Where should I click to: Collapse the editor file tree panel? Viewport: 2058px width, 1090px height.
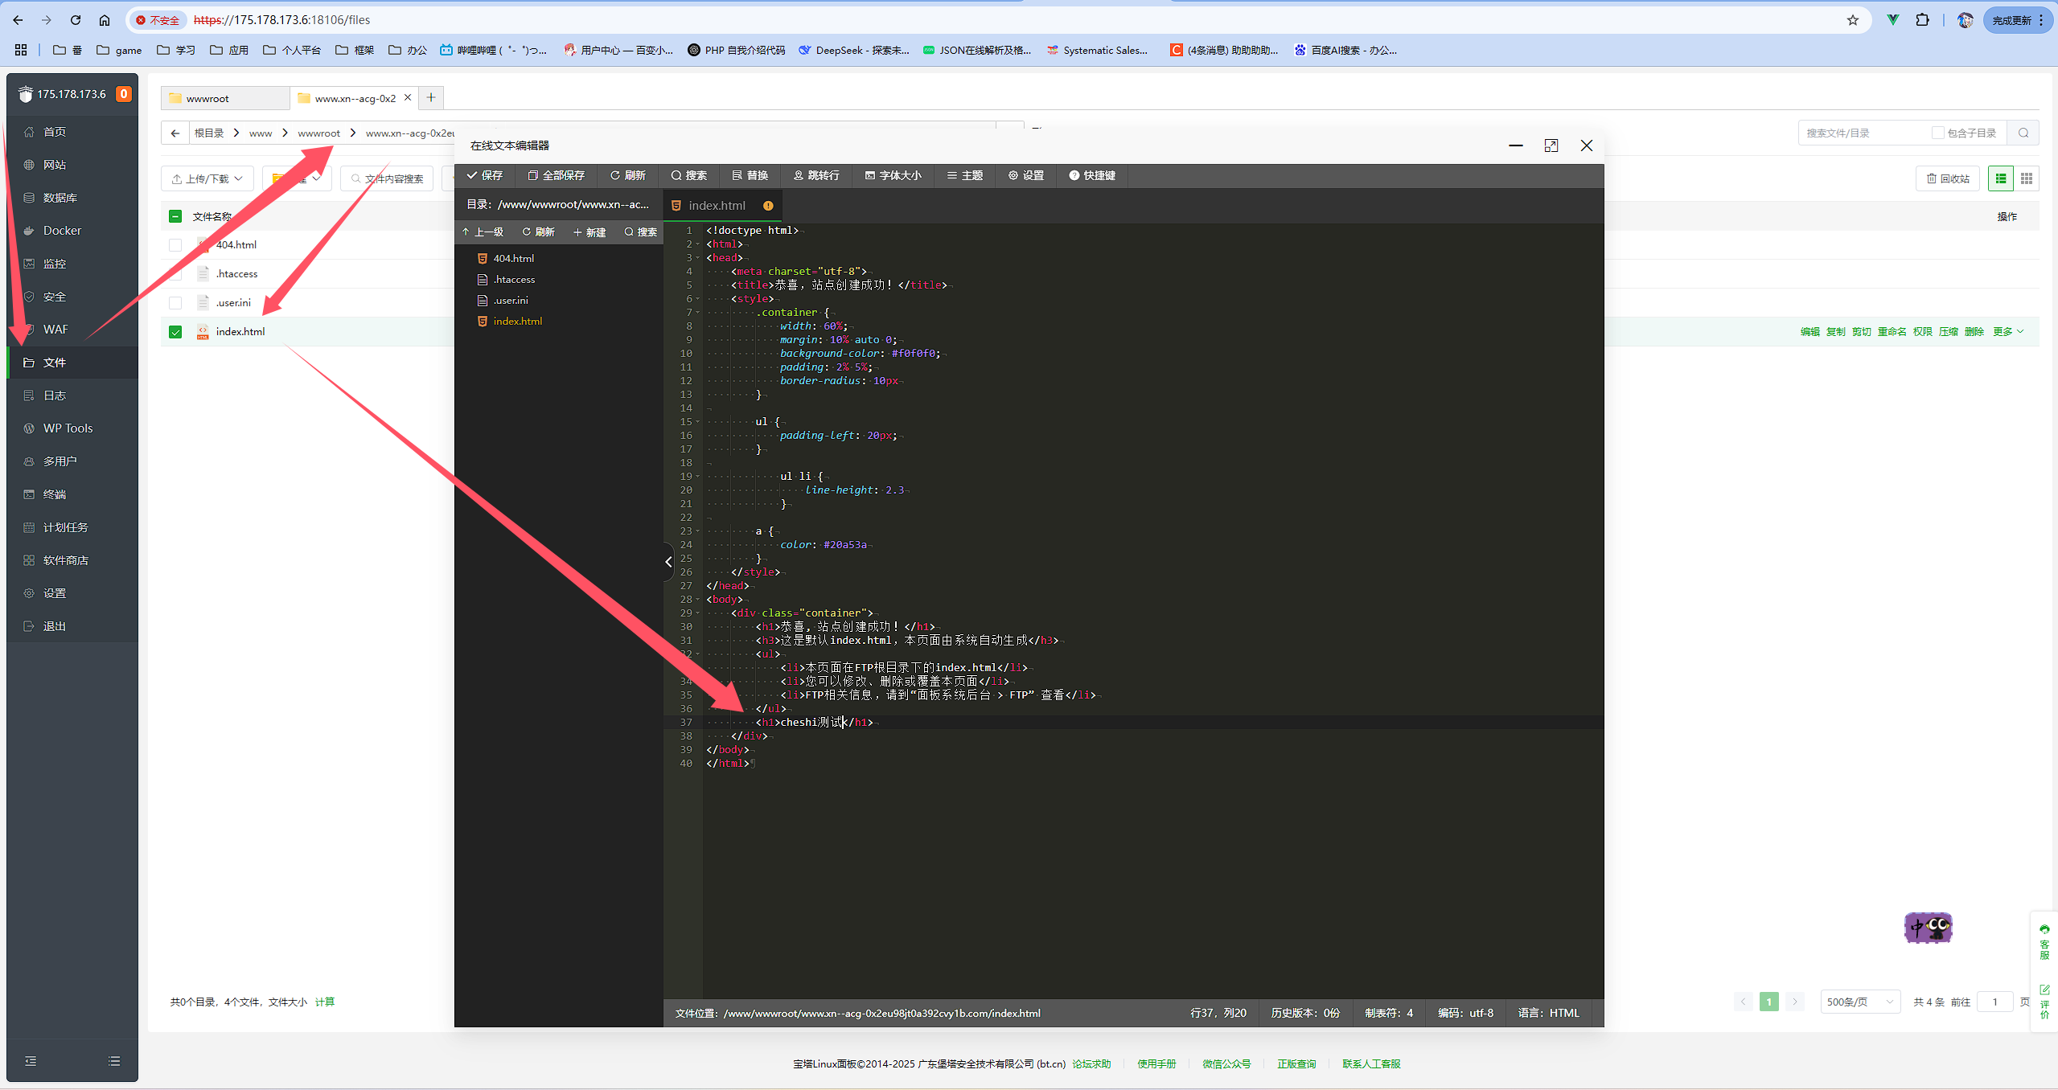tap(668, 562)
